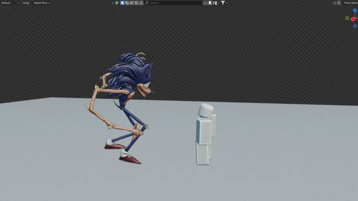Click the editor type color sphere icon

(x=117, y=3)
